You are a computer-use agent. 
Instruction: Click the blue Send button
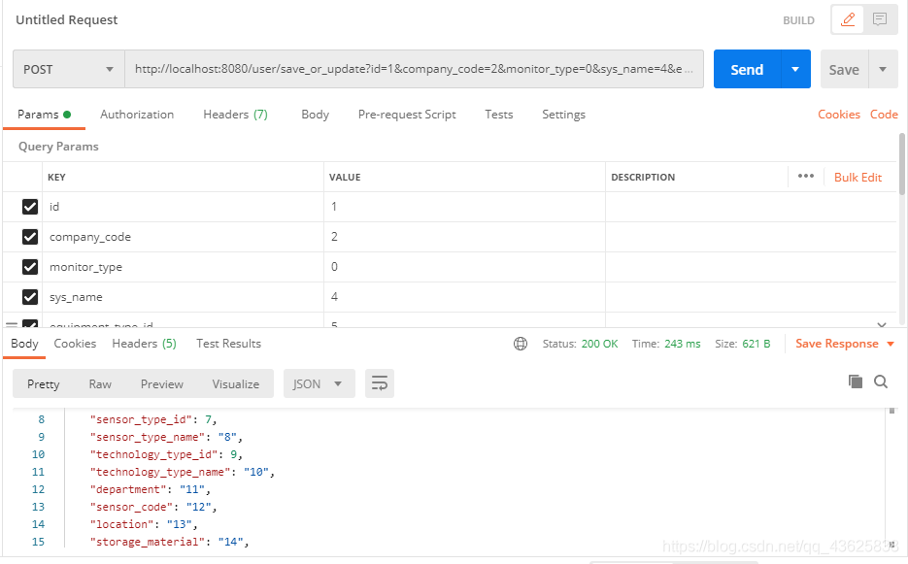(747, 70)
